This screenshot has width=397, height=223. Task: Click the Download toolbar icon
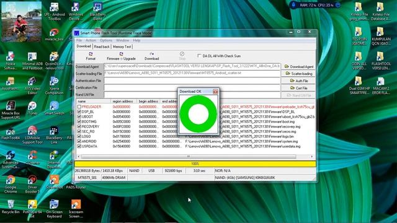151,56
